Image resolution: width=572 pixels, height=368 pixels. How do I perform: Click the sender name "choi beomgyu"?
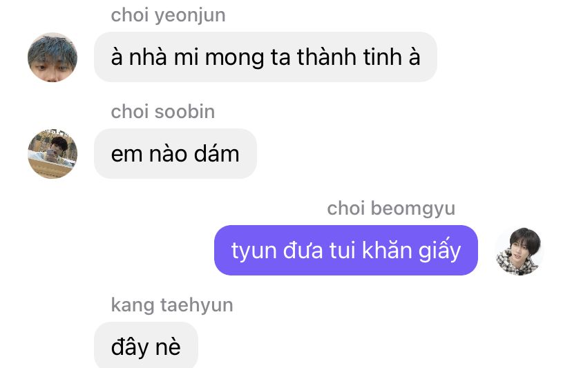point(391,209)
